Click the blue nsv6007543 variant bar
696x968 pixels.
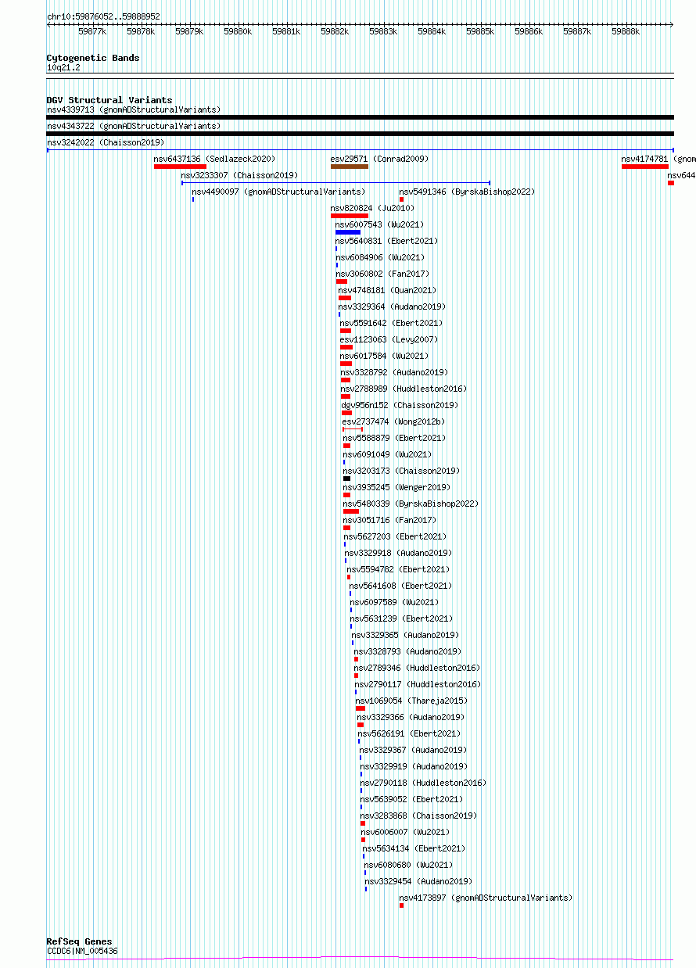(x=348, y=231)
